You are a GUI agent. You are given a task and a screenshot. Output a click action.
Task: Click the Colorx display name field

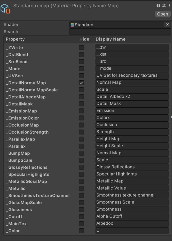[132, 118]
